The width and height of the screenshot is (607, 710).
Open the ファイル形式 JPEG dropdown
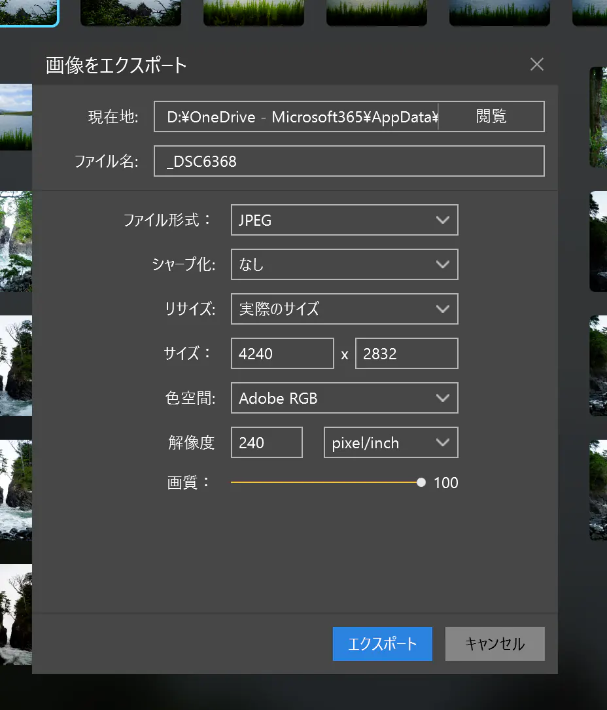click(345, 220)
